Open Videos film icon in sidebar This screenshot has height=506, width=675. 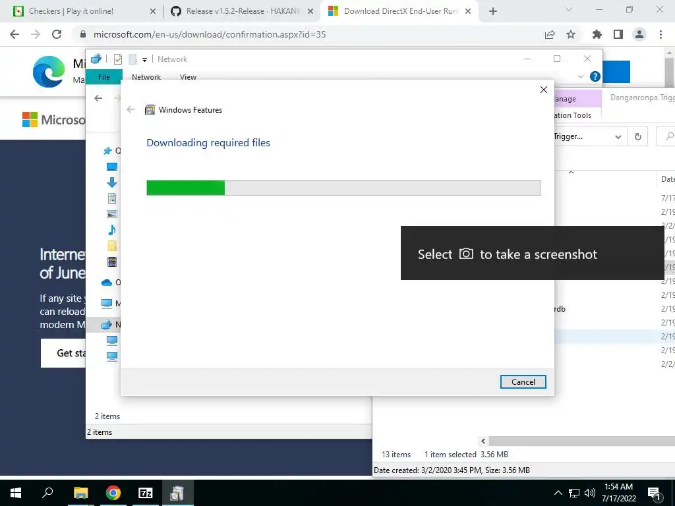112,262
